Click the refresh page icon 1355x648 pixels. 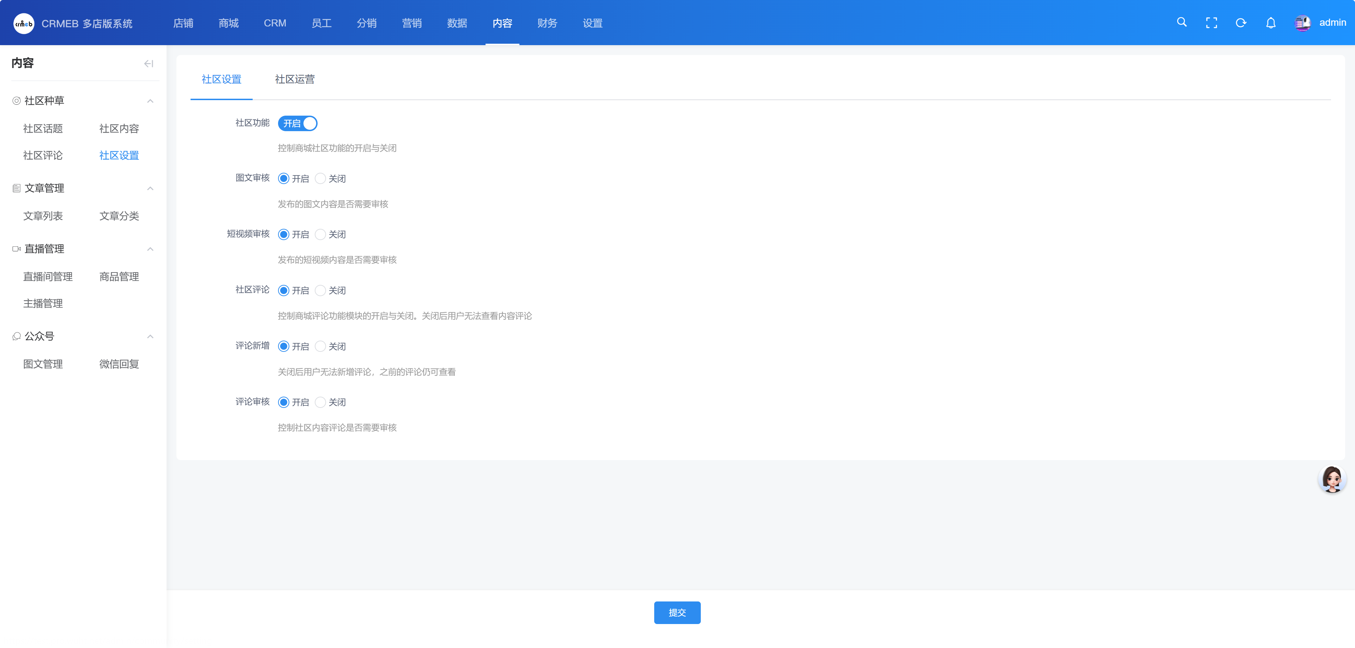(x=1241, y=23)
